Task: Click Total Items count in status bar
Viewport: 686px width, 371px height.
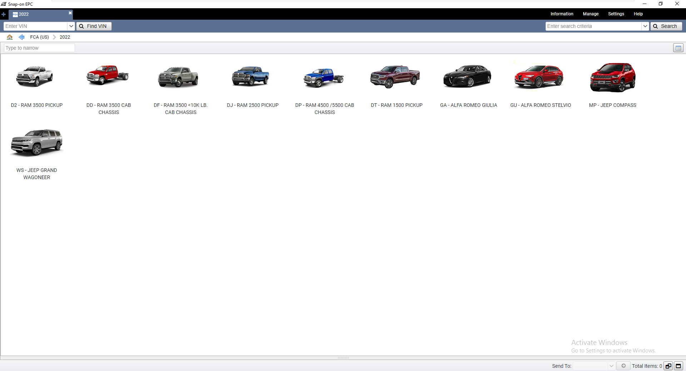Action: [647, 366]
